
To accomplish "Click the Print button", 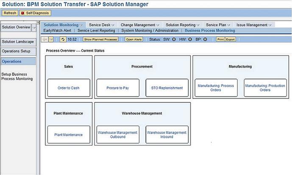I will 220,39.
